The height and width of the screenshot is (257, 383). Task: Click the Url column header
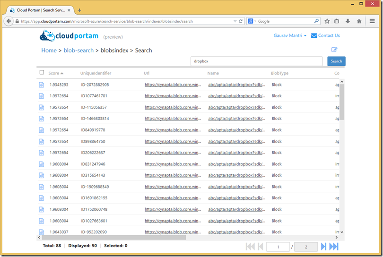[x=147, y=73]
